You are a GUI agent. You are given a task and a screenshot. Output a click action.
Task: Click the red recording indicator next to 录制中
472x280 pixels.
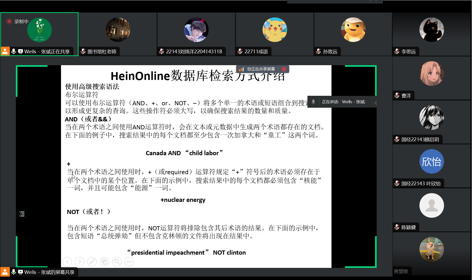(x=9, y=21)
